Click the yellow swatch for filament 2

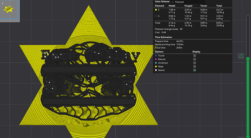tap(156, 10)
